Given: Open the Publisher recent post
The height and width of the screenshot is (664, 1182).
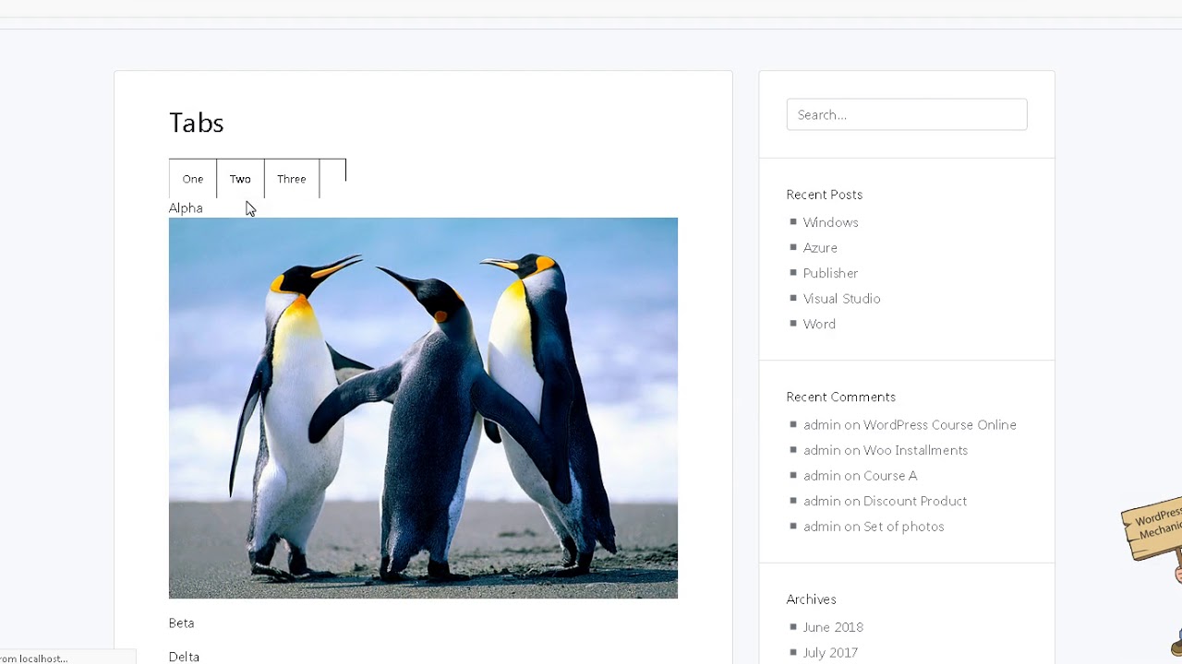Looking at the screenshot, I should (830, 273).
